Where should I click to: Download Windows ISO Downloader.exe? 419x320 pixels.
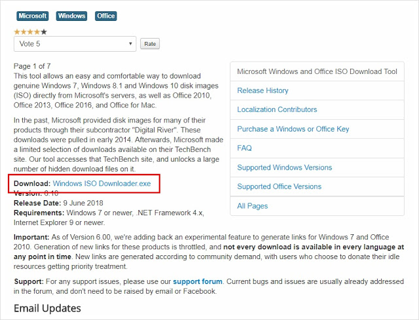[x=102, y=183]
